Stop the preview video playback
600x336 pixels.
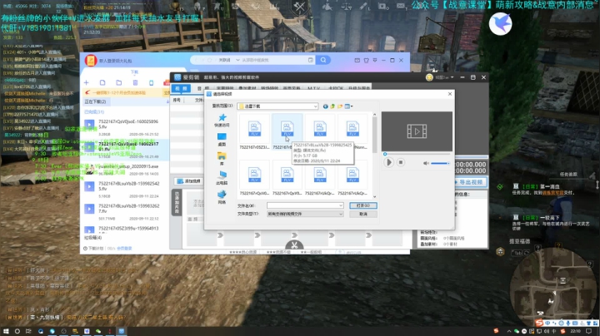pyautogui.click(x=401, y=162)
